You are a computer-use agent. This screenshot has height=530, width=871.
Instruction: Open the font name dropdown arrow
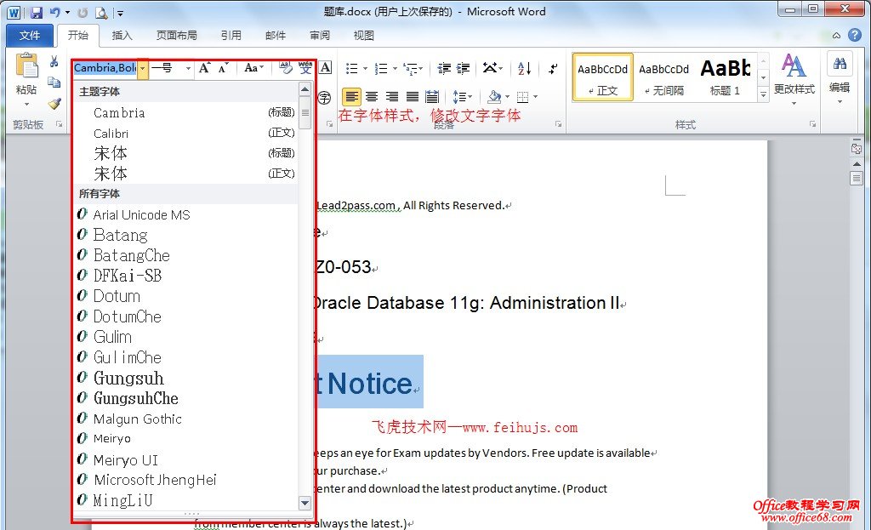tap(143, 68)
